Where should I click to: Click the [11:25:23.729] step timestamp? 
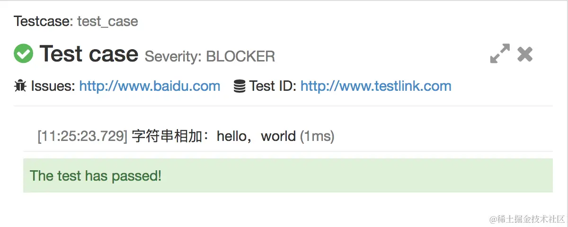point(82,137)
